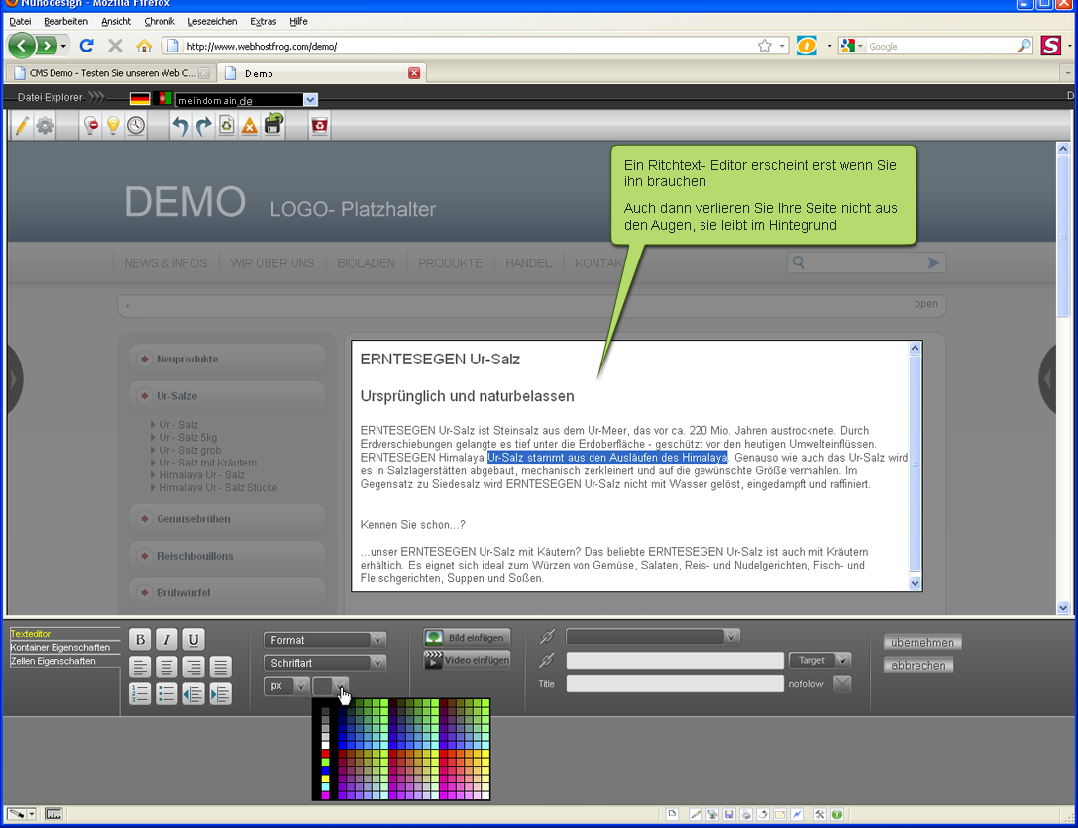Click the save floppy disk icon
This screenshot has height=828, width=1078.
pyautogui.click(x=273, y=124)
